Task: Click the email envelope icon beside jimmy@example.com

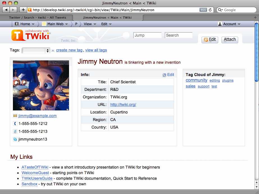Action: (x=15, y=116)
